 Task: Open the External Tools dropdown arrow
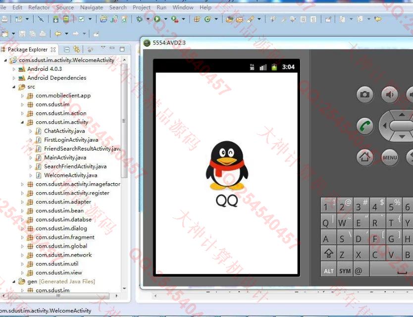(183, 19)
